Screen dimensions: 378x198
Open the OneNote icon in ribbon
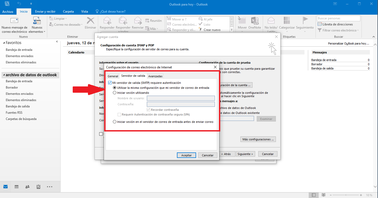(x=254, y=21)
